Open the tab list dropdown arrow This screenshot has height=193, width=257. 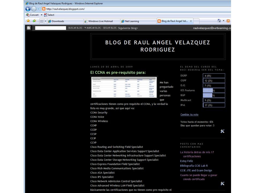(x=46, y=21)
